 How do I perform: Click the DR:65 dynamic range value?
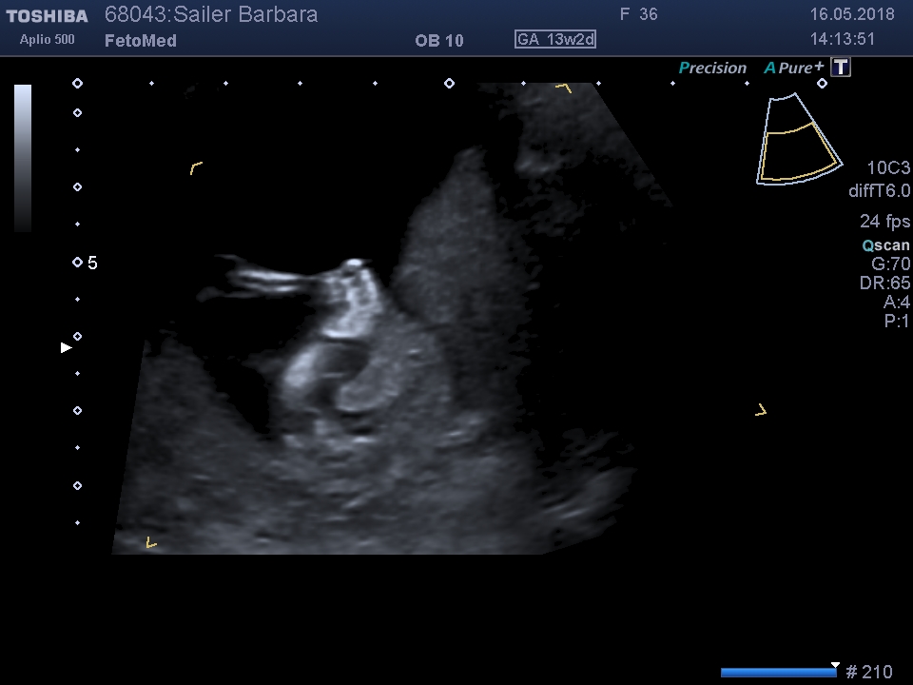pos(884,284)
